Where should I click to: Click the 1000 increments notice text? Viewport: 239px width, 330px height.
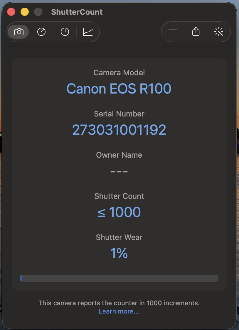point(119,303)
